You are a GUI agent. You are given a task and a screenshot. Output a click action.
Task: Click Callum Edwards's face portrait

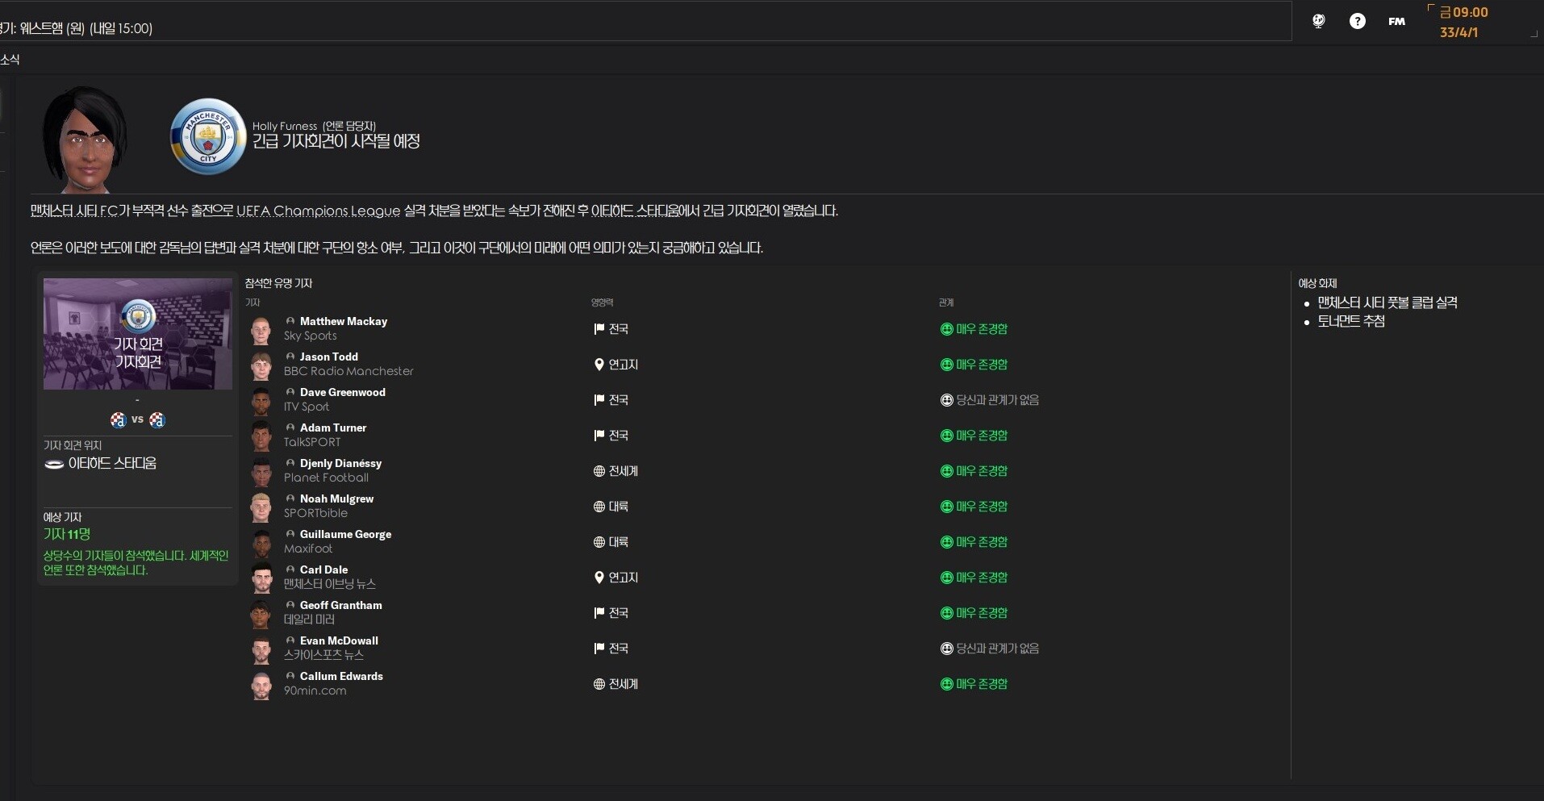(x=261, y=685)
